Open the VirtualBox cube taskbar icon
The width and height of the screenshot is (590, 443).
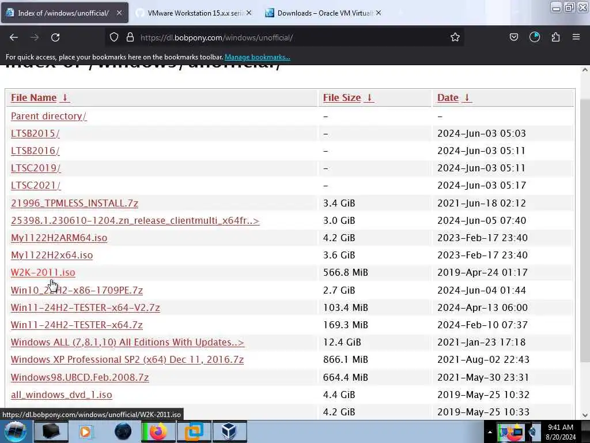point(229,431)
